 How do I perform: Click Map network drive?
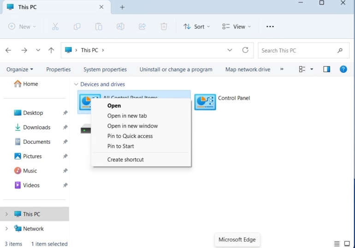tap(248, 70)
